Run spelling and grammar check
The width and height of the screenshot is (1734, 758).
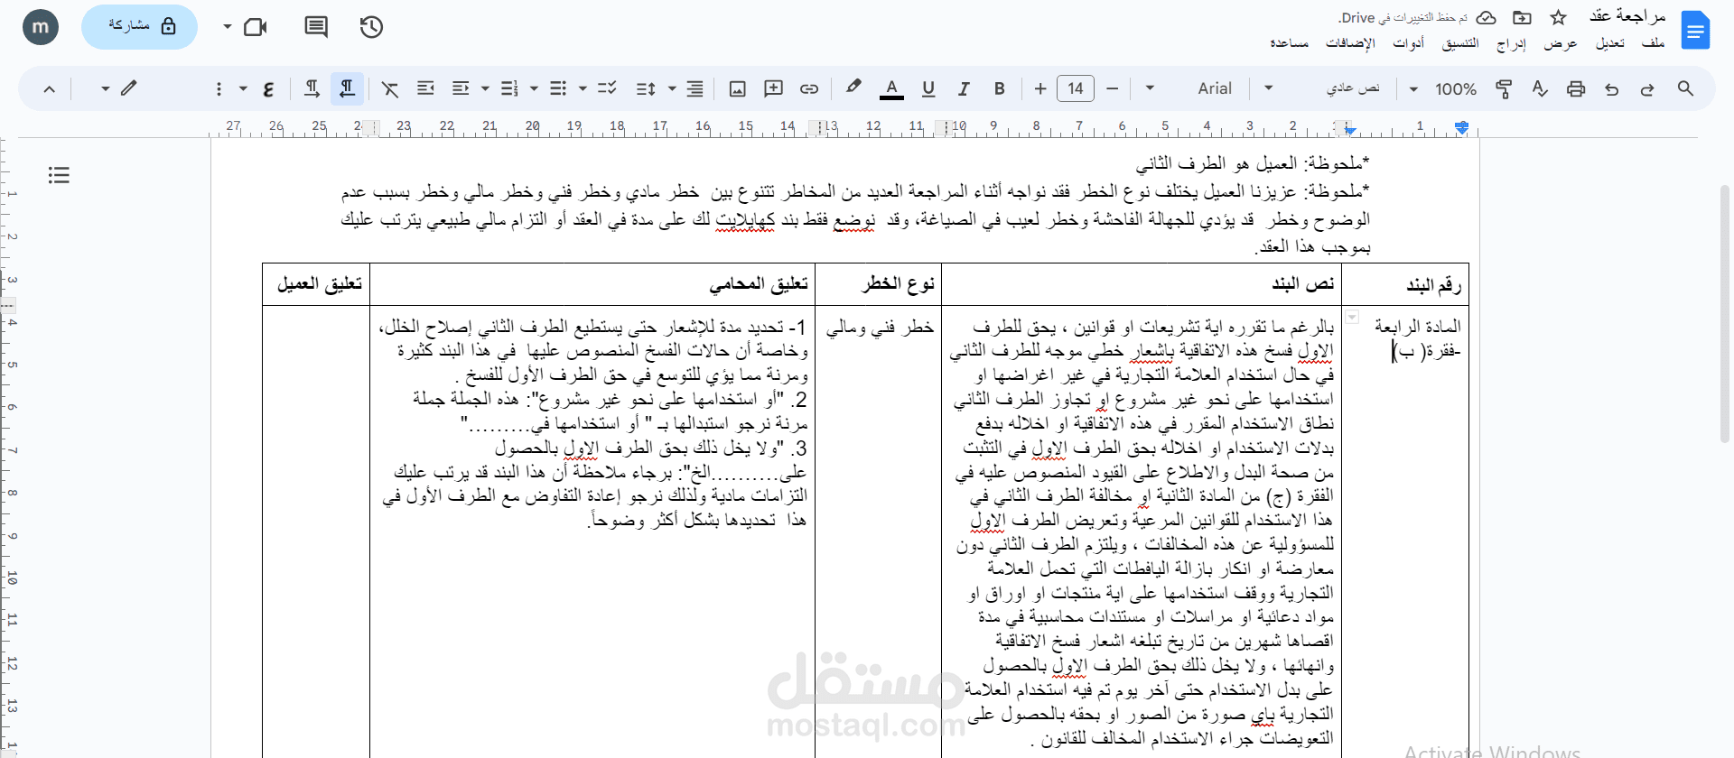coord(1540,88)
